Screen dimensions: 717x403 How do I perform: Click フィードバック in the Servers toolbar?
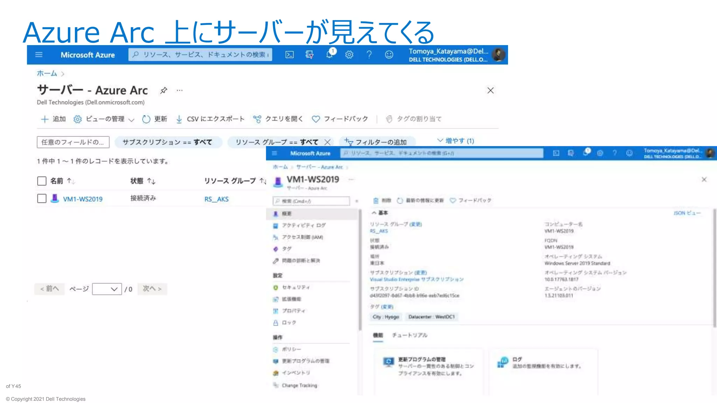coord(340,119)
